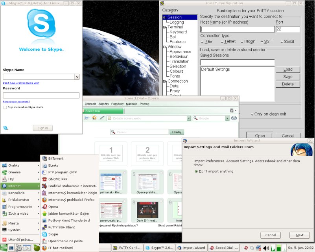This screenshot has height=252, width=315.
Task: Click the gear settings panel launcher
Action: coord(19,248)
